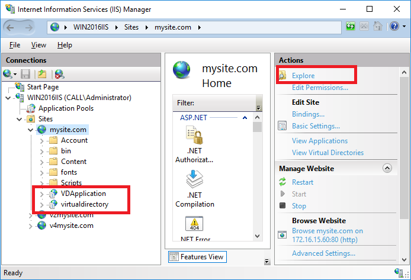Click the green Restart arrows icon
Viewport: 411px width, 280px height.
[282, 182]
